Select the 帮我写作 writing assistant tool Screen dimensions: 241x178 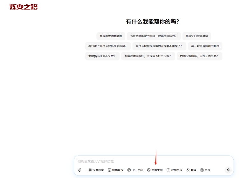(x=115, y=170)
